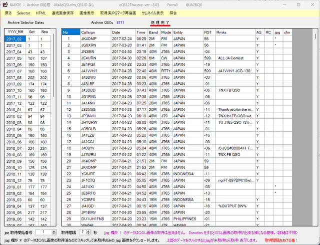
Task: Increase the 取得間隔 seconds value
Action: (x=88, y=231)
